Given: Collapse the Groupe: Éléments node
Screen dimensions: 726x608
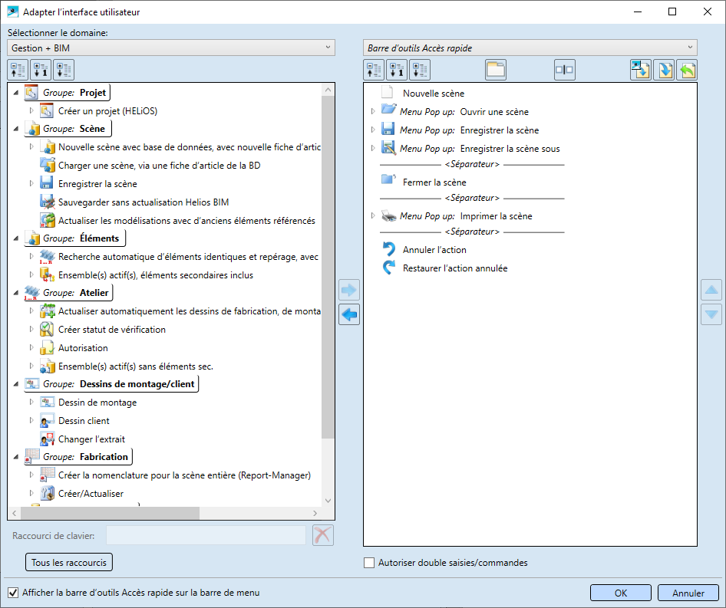Looking at the screenshot, I should click(x=16, y=238).
